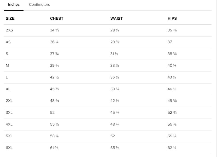Click waist value 52 in 5XL row
217x157 pixels.
tap(113, 136)
